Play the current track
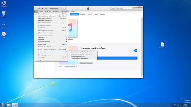 [x=42, y=8]
